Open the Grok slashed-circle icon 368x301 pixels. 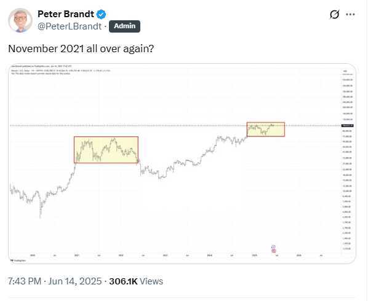tap(334, 14)
